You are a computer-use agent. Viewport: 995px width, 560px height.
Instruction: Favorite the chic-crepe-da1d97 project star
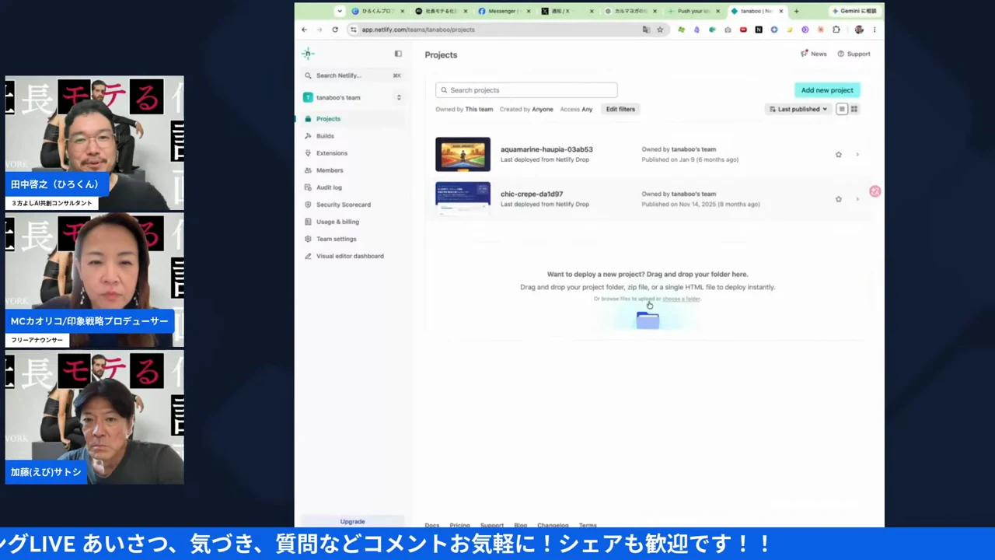(x=838, y=199)
